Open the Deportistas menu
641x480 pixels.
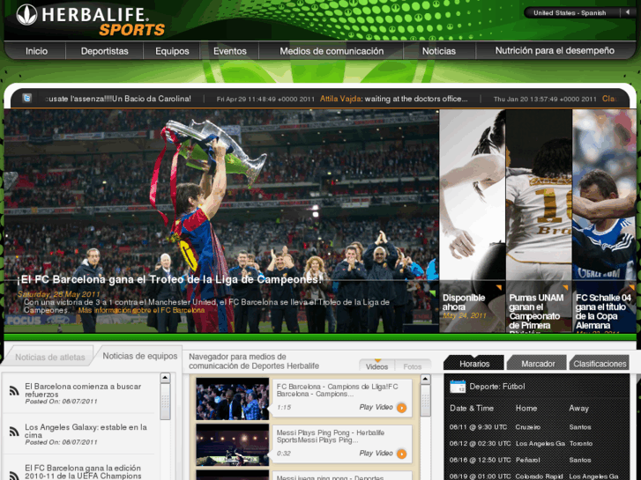(x=105, y=51)
